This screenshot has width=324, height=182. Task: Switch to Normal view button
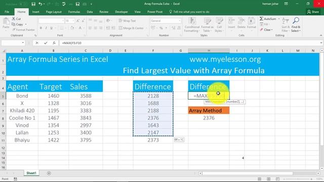point(259,179)
